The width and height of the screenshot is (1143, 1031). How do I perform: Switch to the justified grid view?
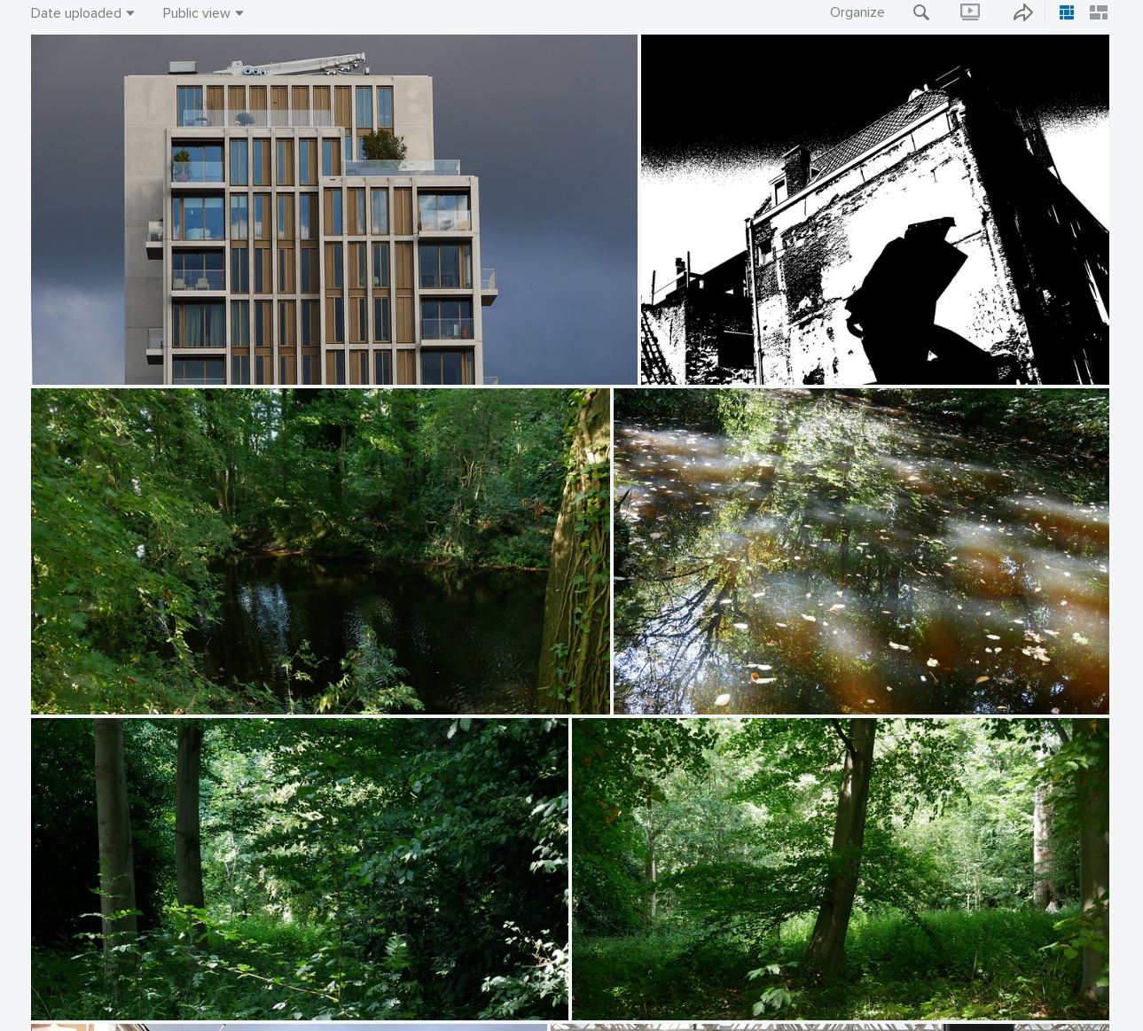(x=1067, y=12)
